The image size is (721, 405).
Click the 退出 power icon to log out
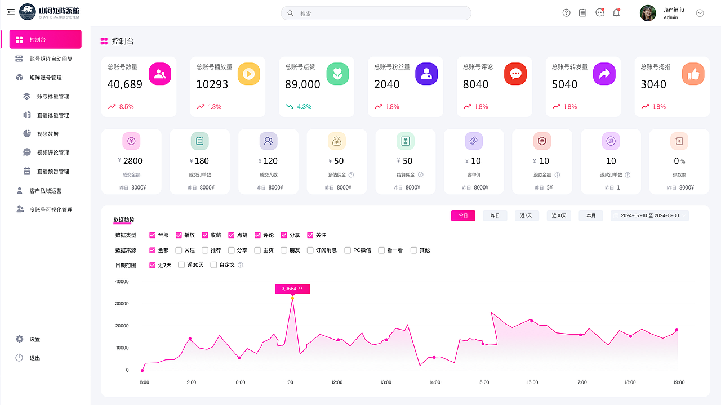[20, 358]
